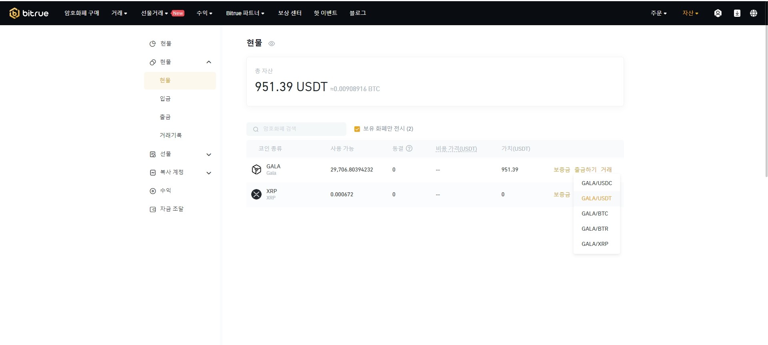Click the 자금 조달 wallet icon

(152, 209)
